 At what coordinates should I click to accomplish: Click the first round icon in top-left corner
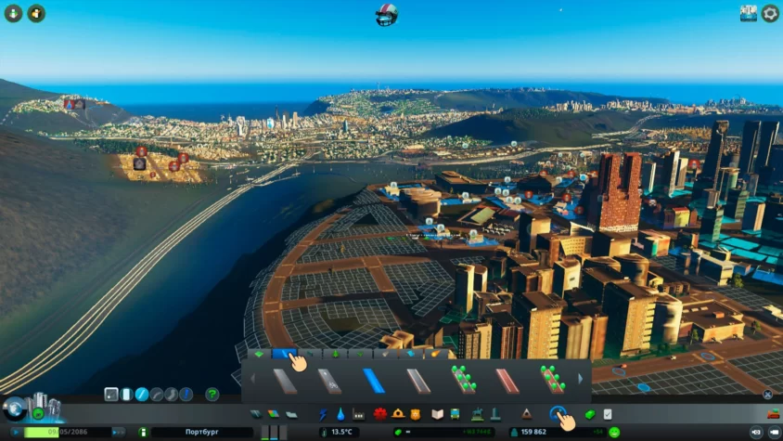14,14
